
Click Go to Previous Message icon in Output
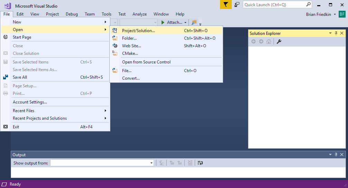[172, 163]
